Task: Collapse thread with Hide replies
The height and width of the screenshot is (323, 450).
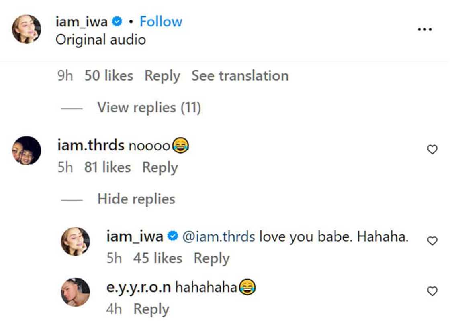Action: [136, 199]
